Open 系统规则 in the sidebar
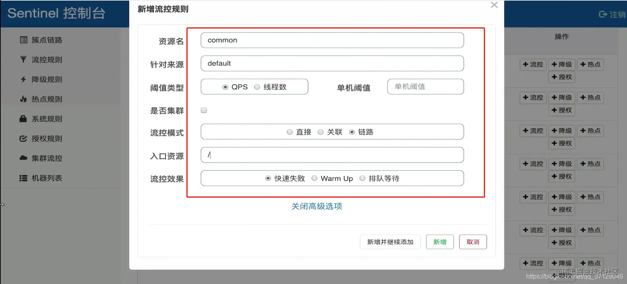 [x=47, y=119]
